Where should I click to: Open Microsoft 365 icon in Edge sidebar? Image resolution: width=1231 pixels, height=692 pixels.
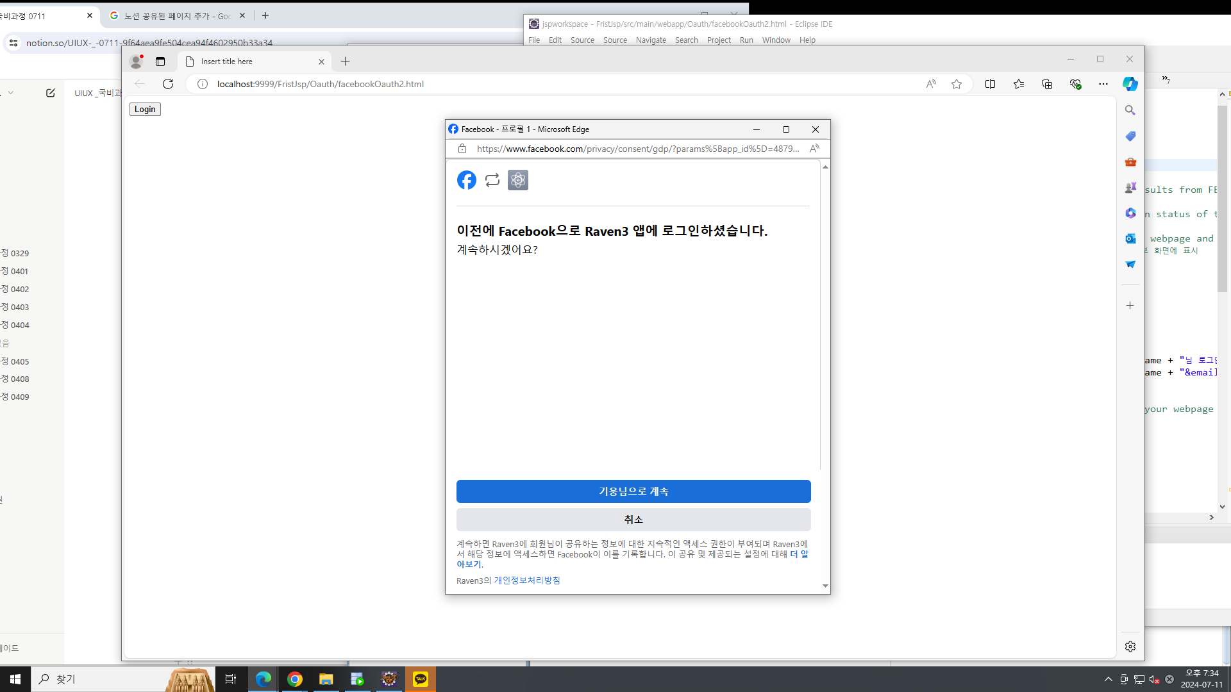[x=1130, y=213]
